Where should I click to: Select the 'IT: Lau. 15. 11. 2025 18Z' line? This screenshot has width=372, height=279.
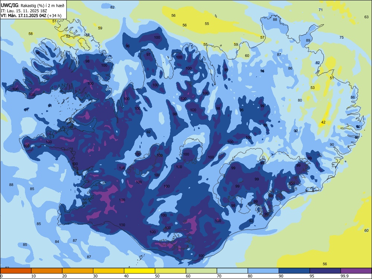(24, 11)
